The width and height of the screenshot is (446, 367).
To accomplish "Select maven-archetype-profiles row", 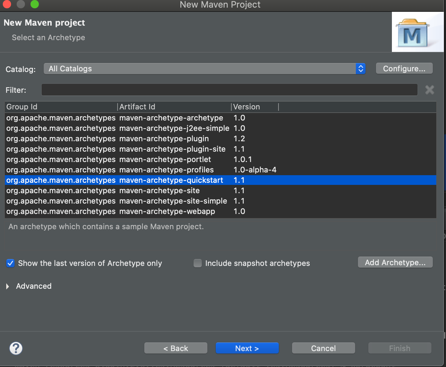I will (221, 170).
